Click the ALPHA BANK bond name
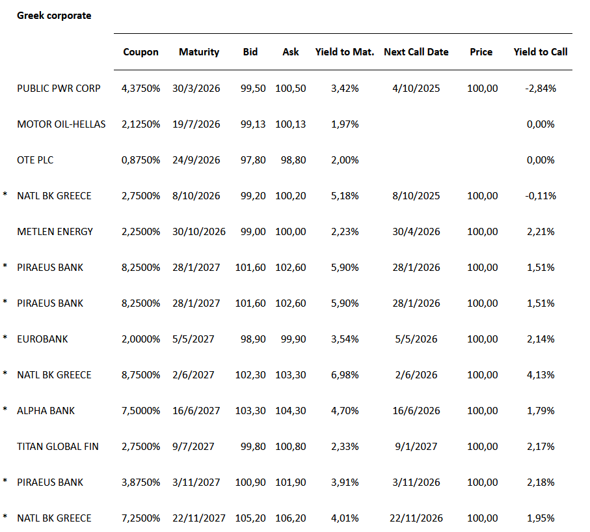 (x=46, y=411)
